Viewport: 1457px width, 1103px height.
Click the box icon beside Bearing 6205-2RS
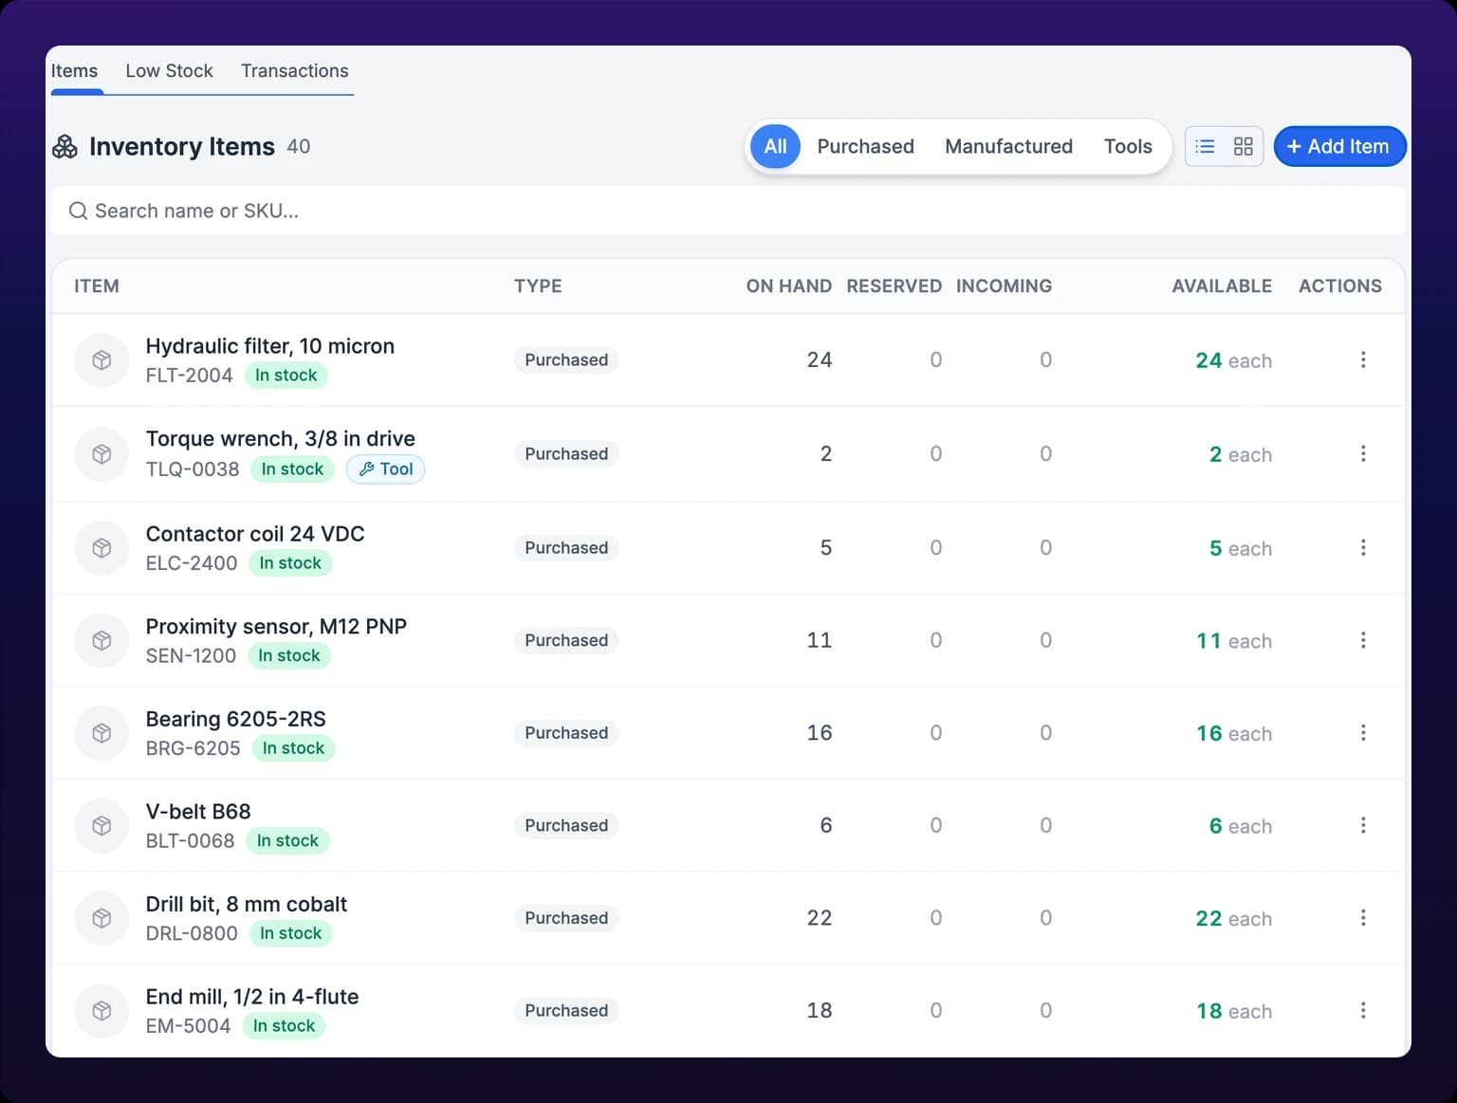pyautogui.click(x=101, y=733)
